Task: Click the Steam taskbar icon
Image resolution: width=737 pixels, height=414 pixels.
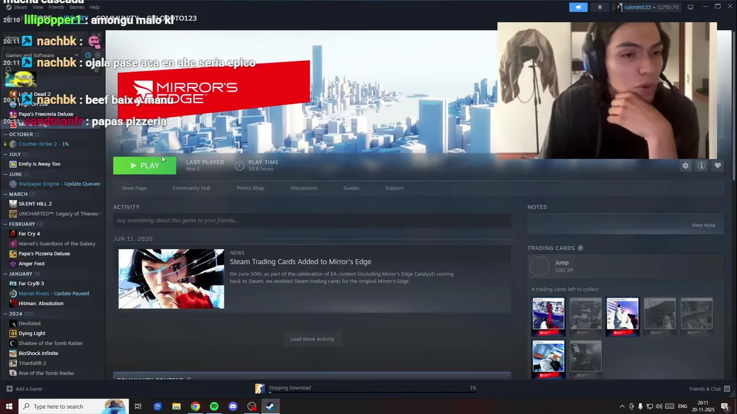Action: (270, 407)
